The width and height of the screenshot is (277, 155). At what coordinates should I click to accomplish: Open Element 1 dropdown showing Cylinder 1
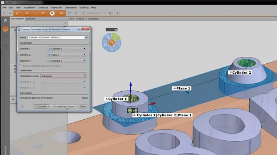67,49
